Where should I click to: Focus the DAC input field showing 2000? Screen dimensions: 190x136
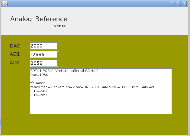44,46
